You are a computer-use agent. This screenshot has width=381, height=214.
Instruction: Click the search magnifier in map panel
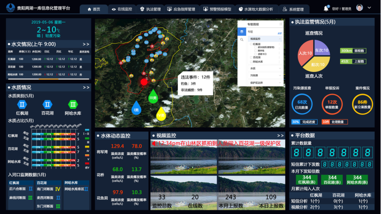[241, 39]
